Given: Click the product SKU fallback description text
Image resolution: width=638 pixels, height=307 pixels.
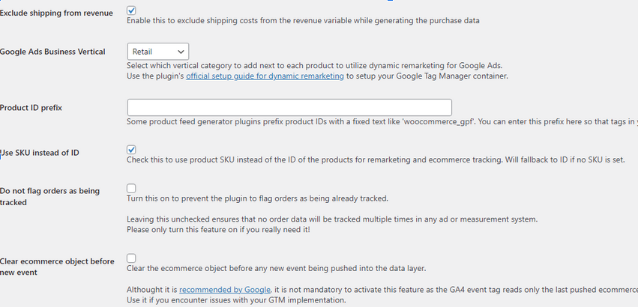Looking at the screenshot, I should click(375, 160).
